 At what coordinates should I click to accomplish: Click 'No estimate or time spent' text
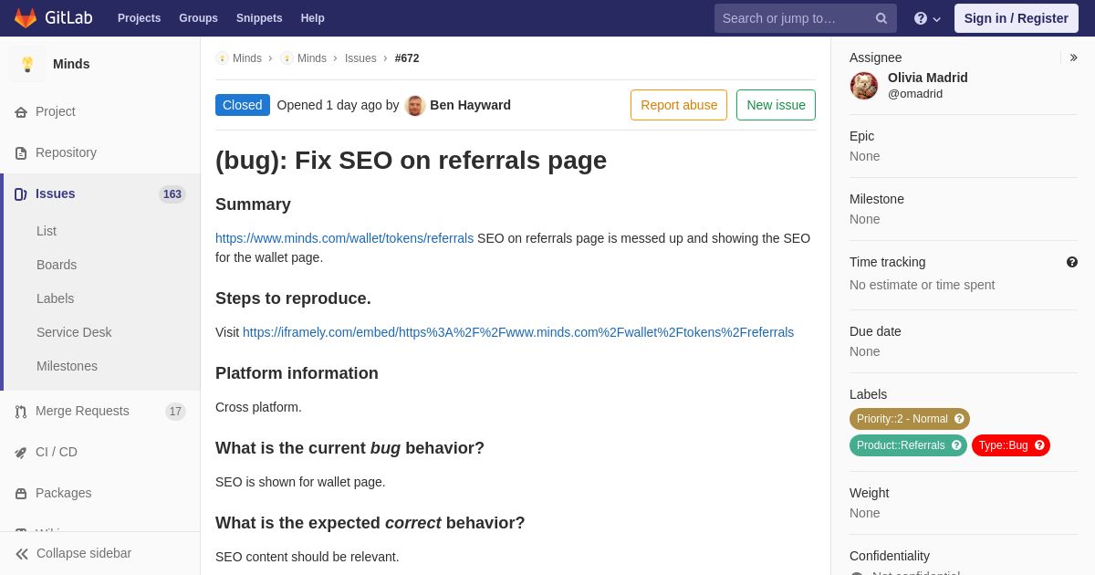tap(922, 285)
